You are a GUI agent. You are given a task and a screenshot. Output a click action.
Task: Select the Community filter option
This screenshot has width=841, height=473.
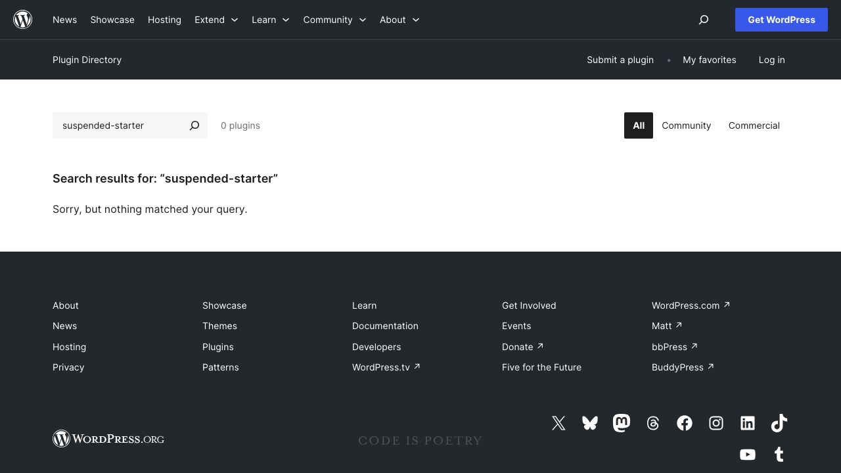click(x=686, y=125)
